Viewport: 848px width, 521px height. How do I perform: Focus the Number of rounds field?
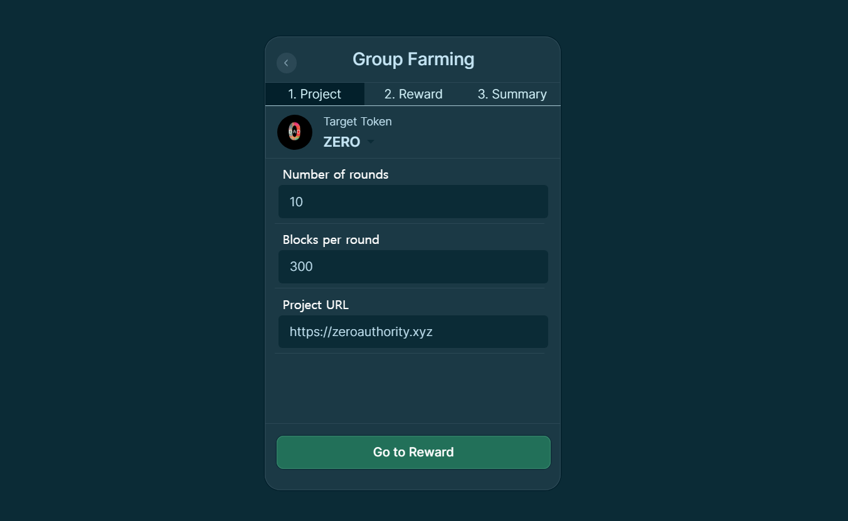[413, 201]
